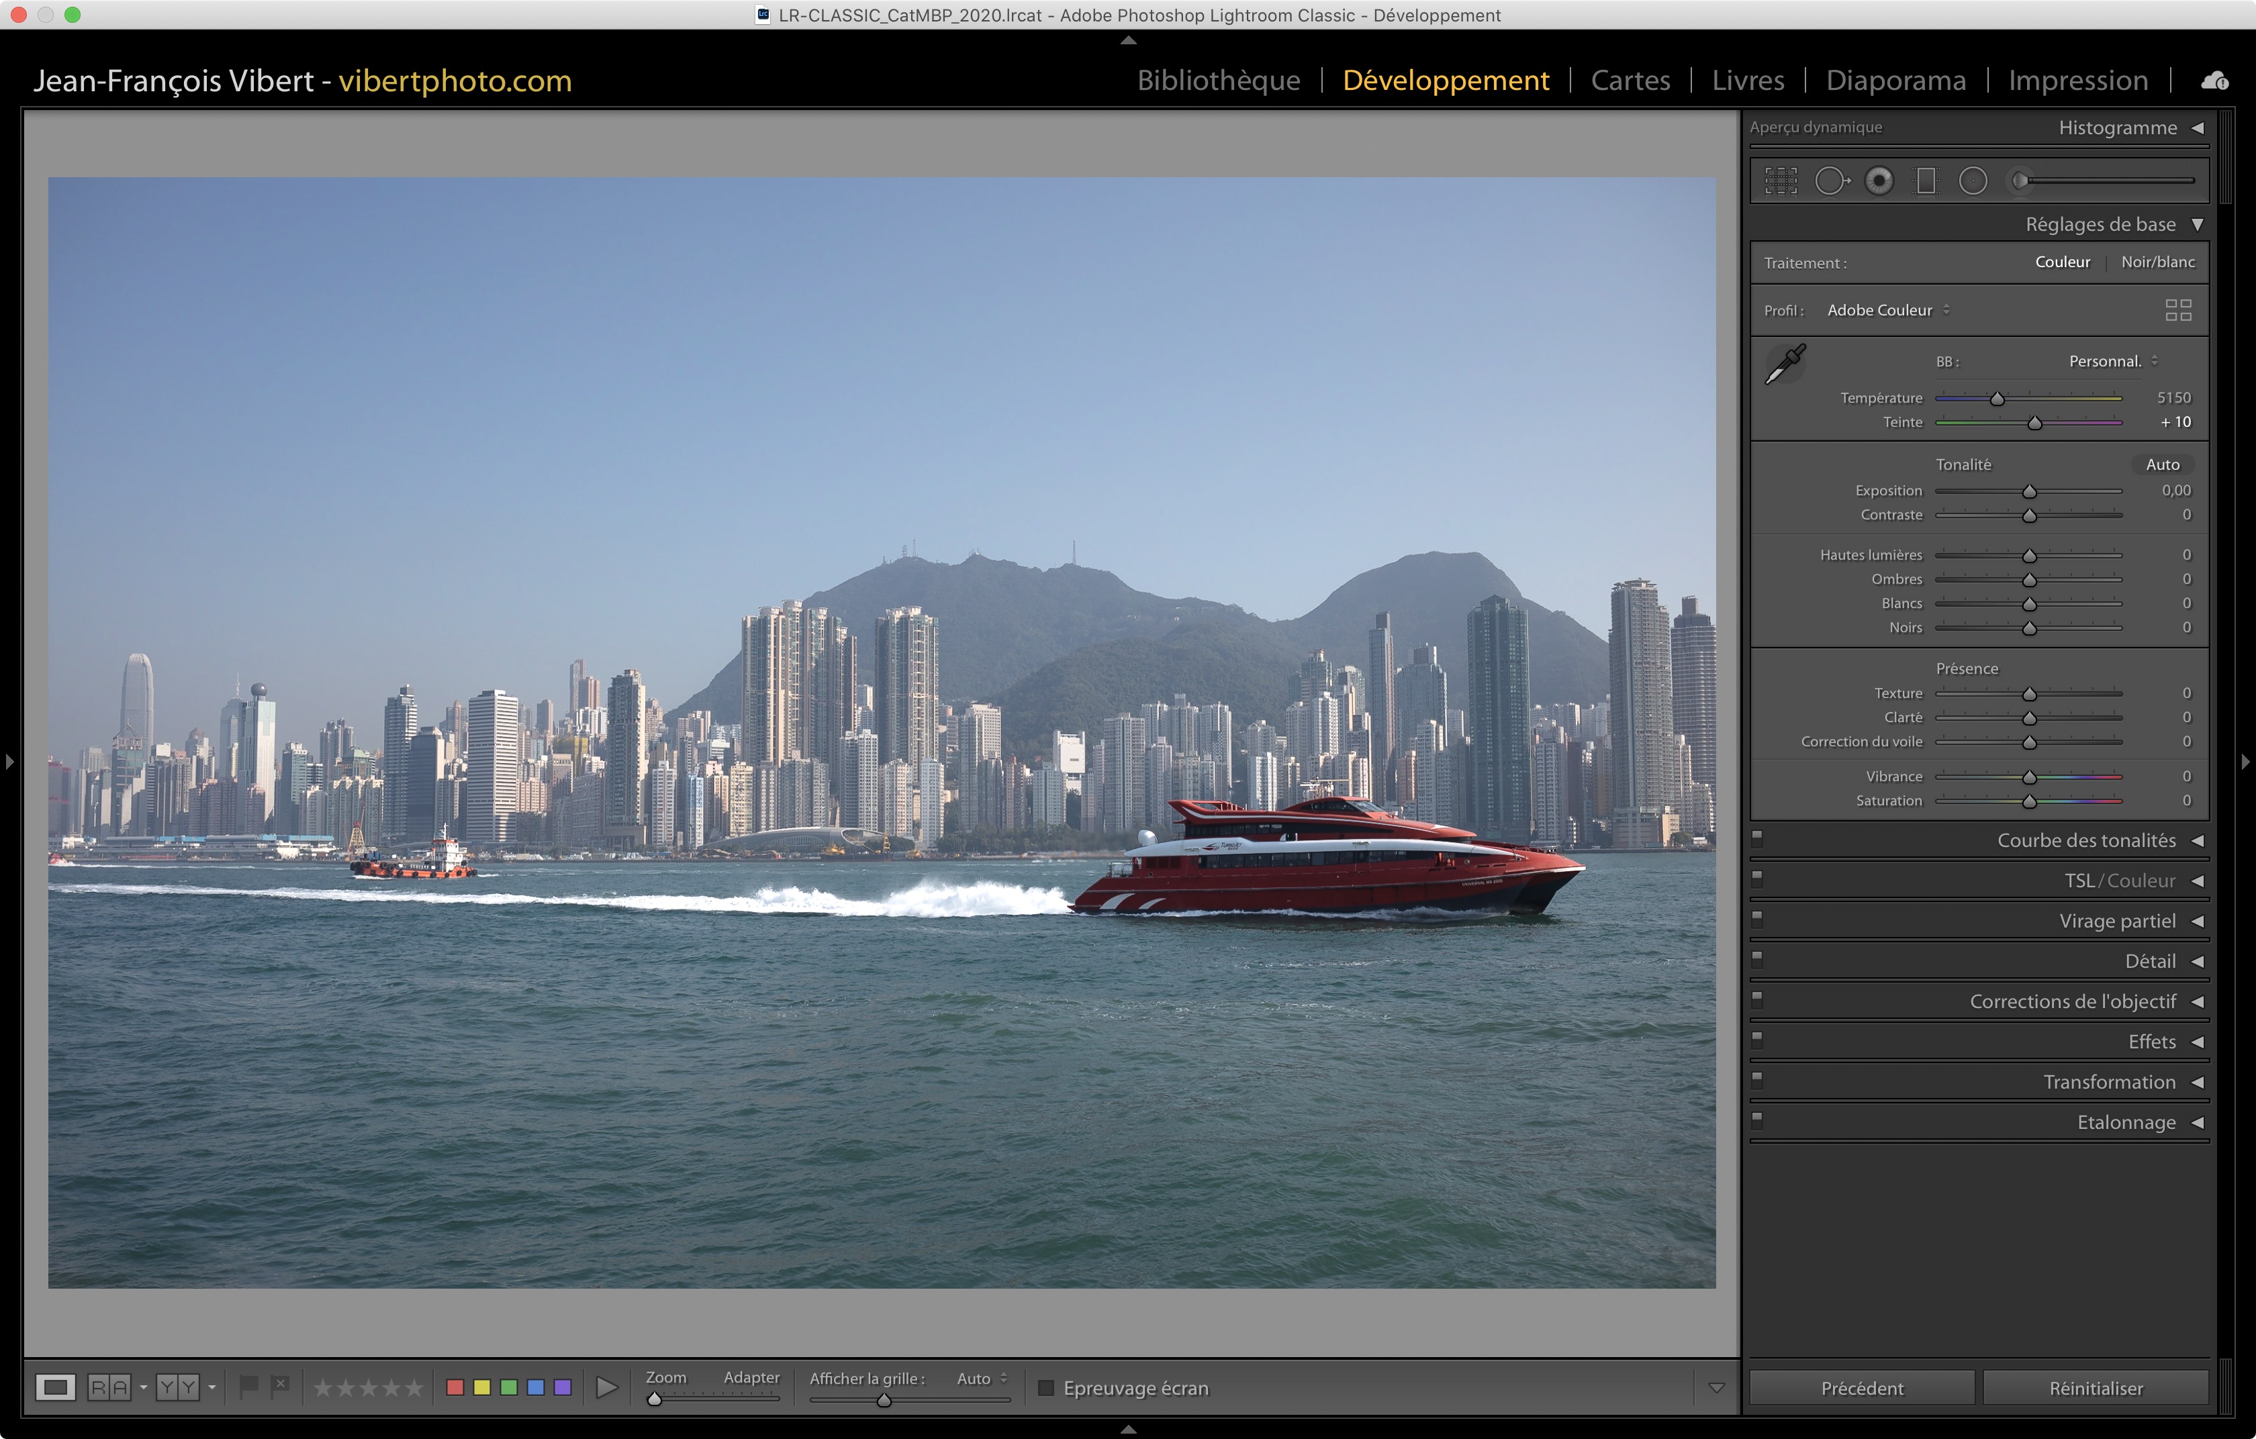This screenshot has width=2256, height=1439.
Task: Click the cloud sync status icon
Action: click(2214, 81)
